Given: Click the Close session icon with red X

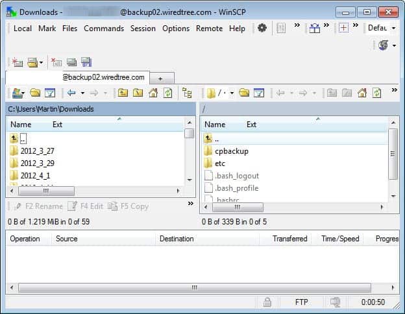Looking at the screenshot, I should pyautogui.click(x=56, y=62).
